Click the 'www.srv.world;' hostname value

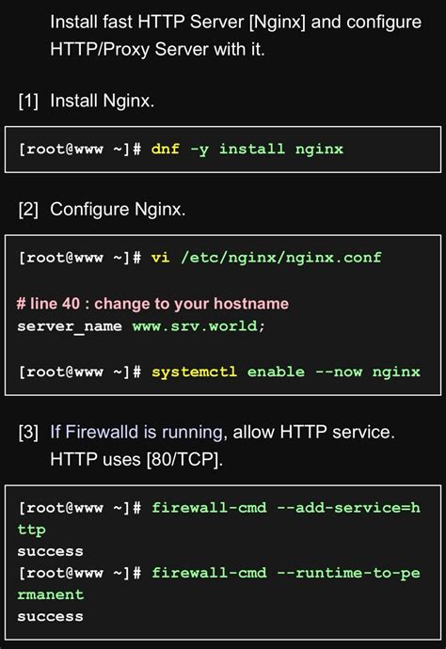click(x=199, y=326)
